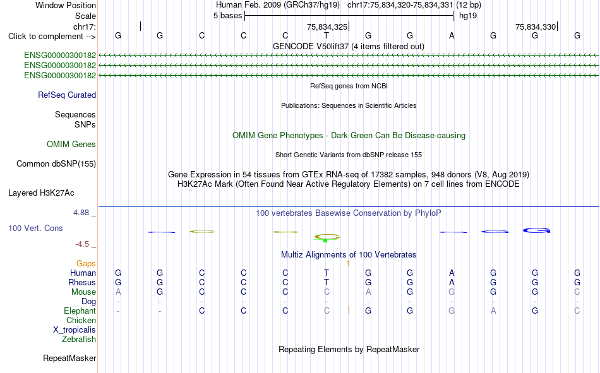Click the X_tropicalis species label

pos(75,330)
